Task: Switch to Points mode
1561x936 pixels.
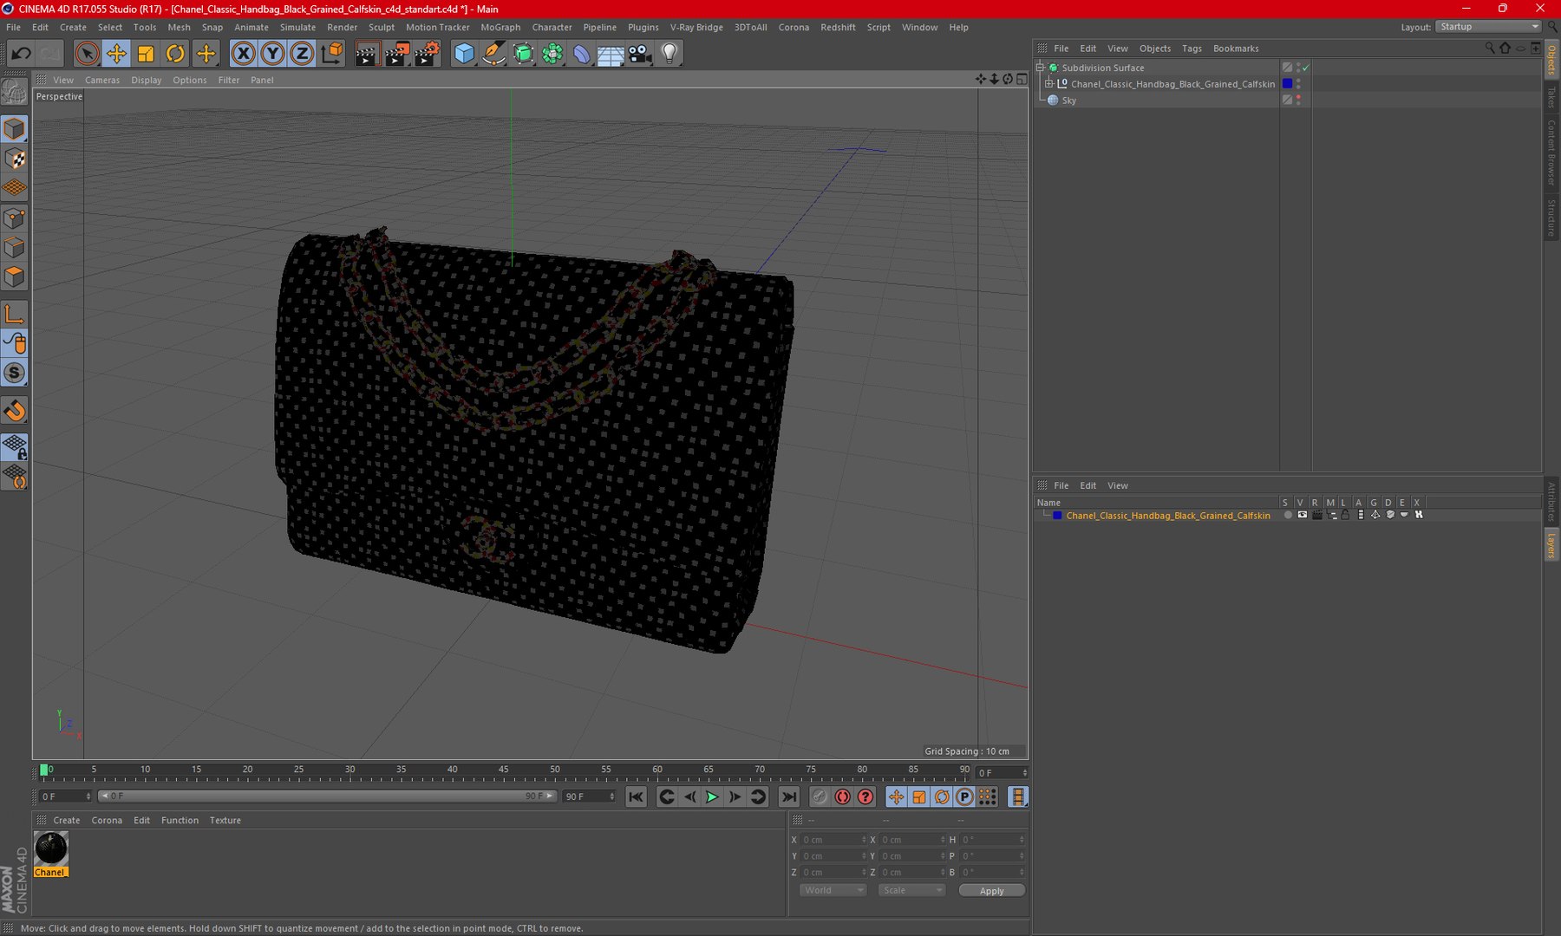Action: 15,218
